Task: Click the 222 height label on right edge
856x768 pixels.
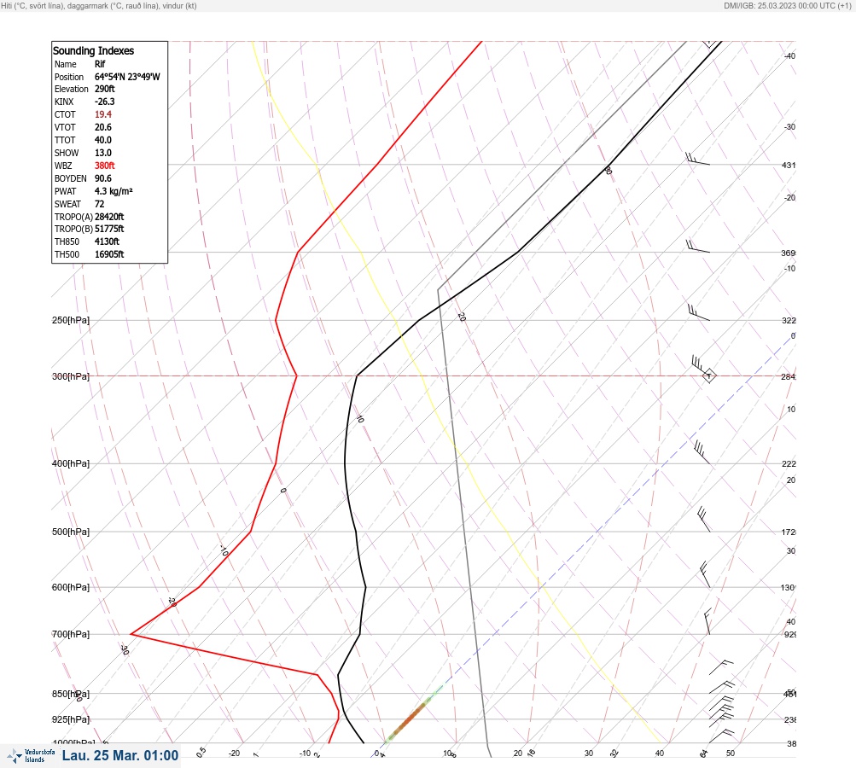Action: pyautogui.click(x=789, y=464)
